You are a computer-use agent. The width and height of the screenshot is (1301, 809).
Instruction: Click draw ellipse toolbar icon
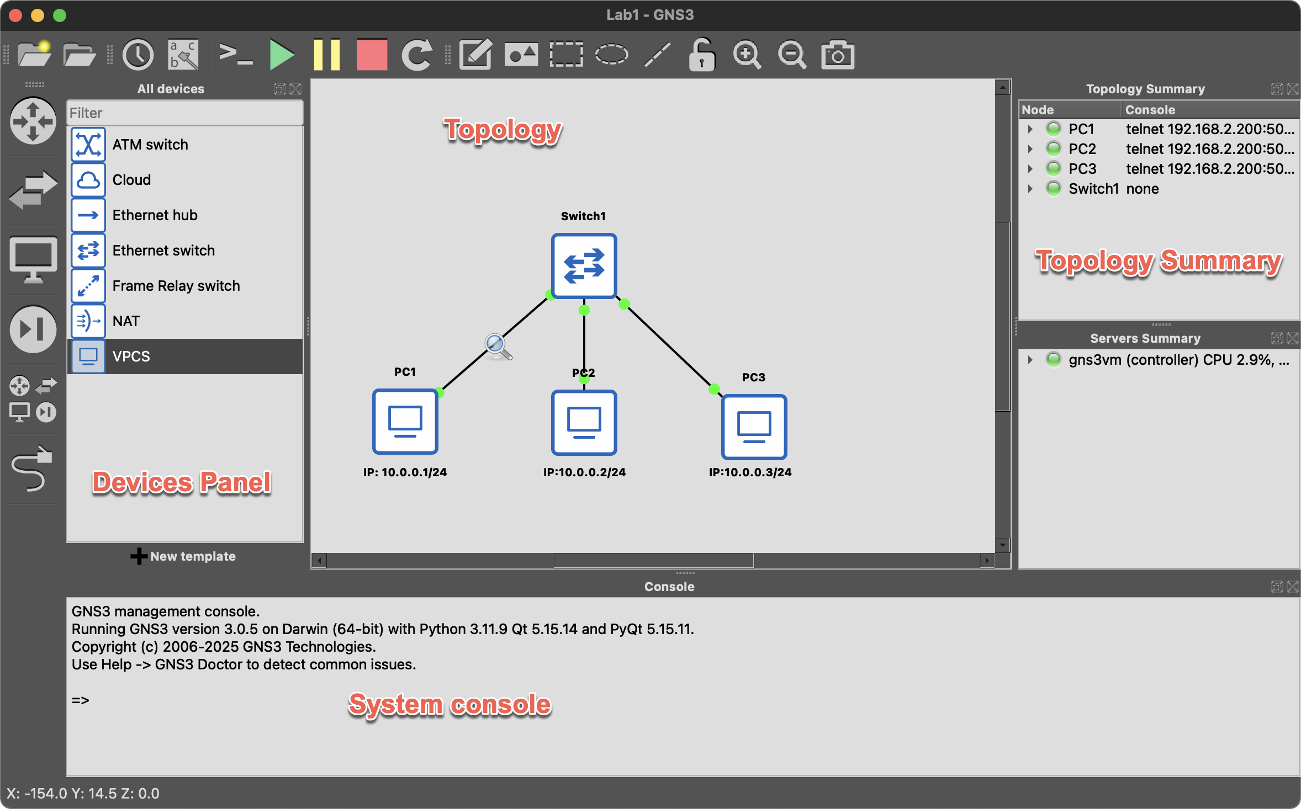pos(611,55)
